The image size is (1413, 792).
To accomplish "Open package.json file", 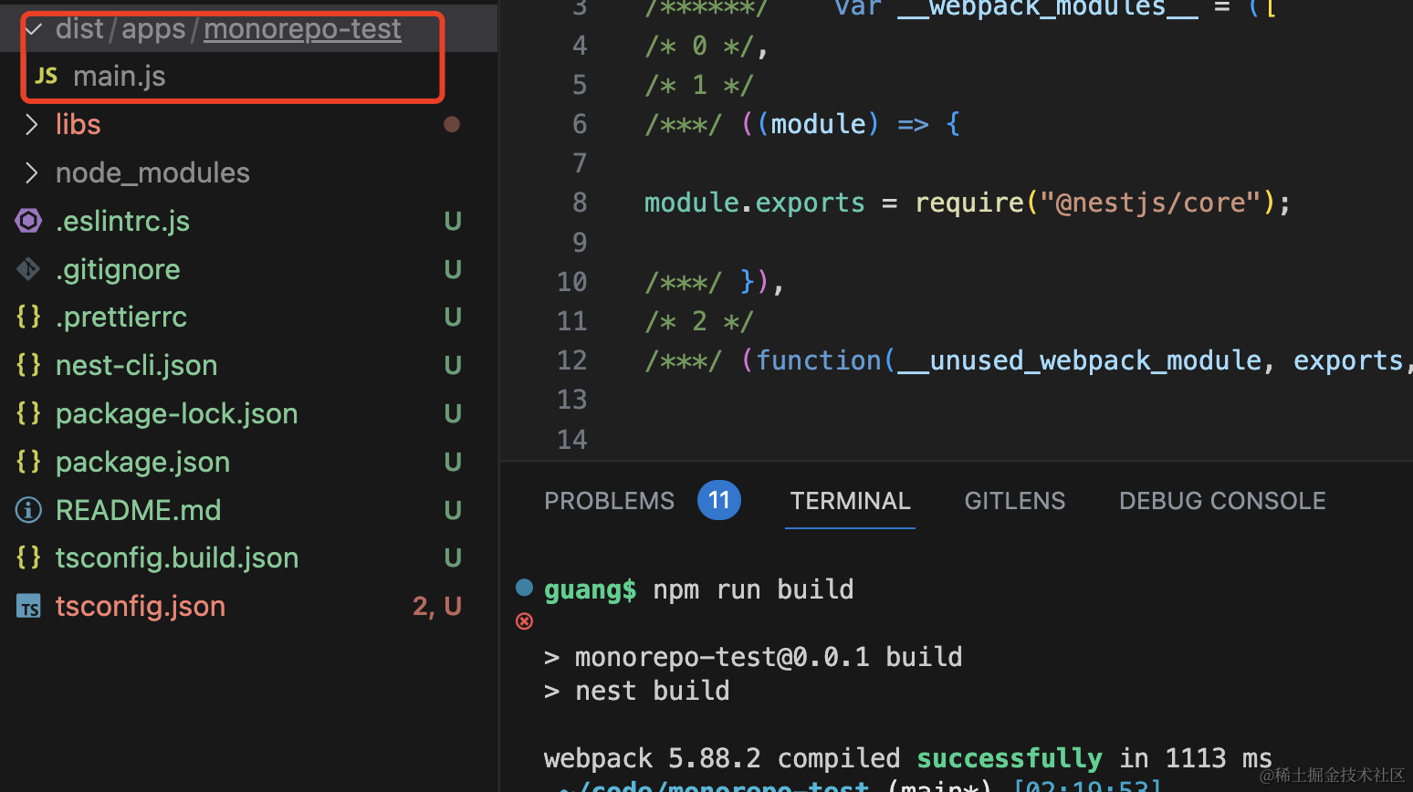I will pyautogui.click(x=142, y=463).
